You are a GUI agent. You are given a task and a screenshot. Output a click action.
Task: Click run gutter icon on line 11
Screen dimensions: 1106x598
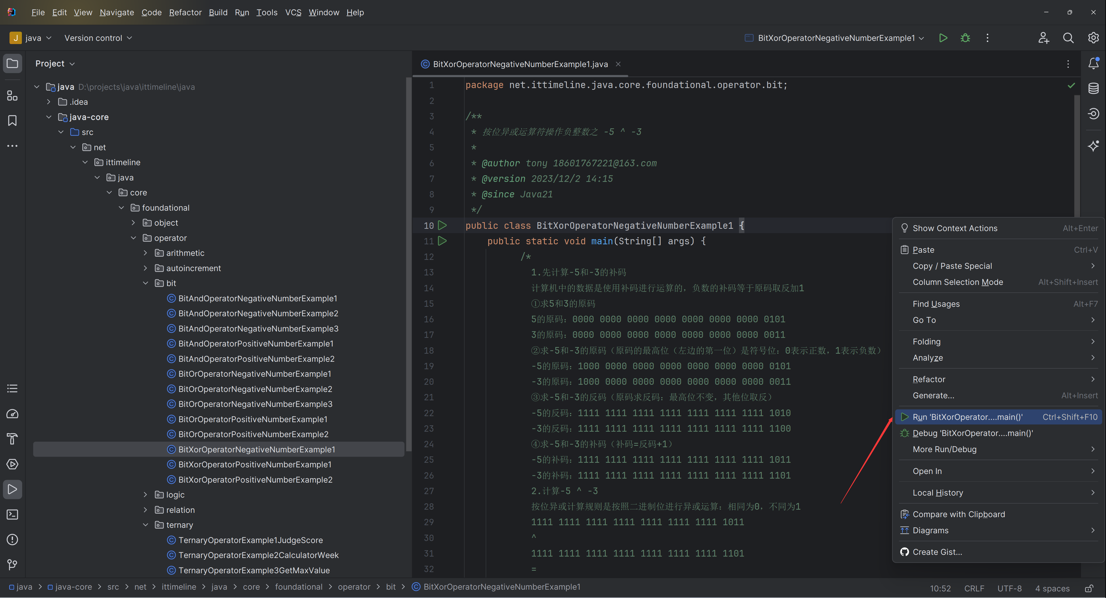click(x=442, y=241)
